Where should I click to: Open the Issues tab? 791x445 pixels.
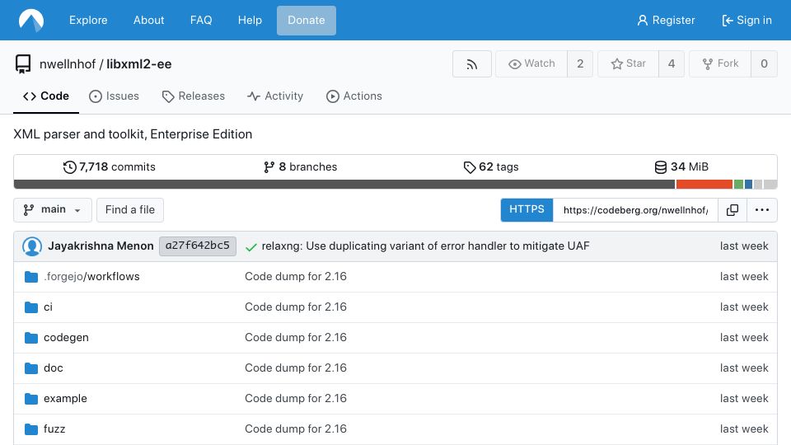tap(114, 96)
